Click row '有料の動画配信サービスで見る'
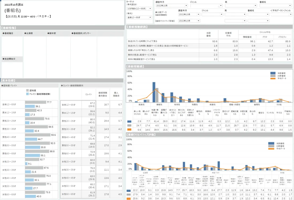The width and height of the screenshot is (294, 200). [209, 59]
